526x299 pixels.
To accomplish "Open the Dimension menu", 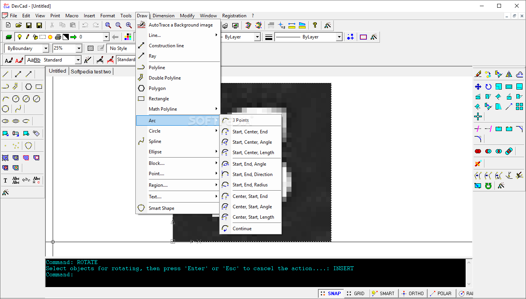I will (163, 16).
